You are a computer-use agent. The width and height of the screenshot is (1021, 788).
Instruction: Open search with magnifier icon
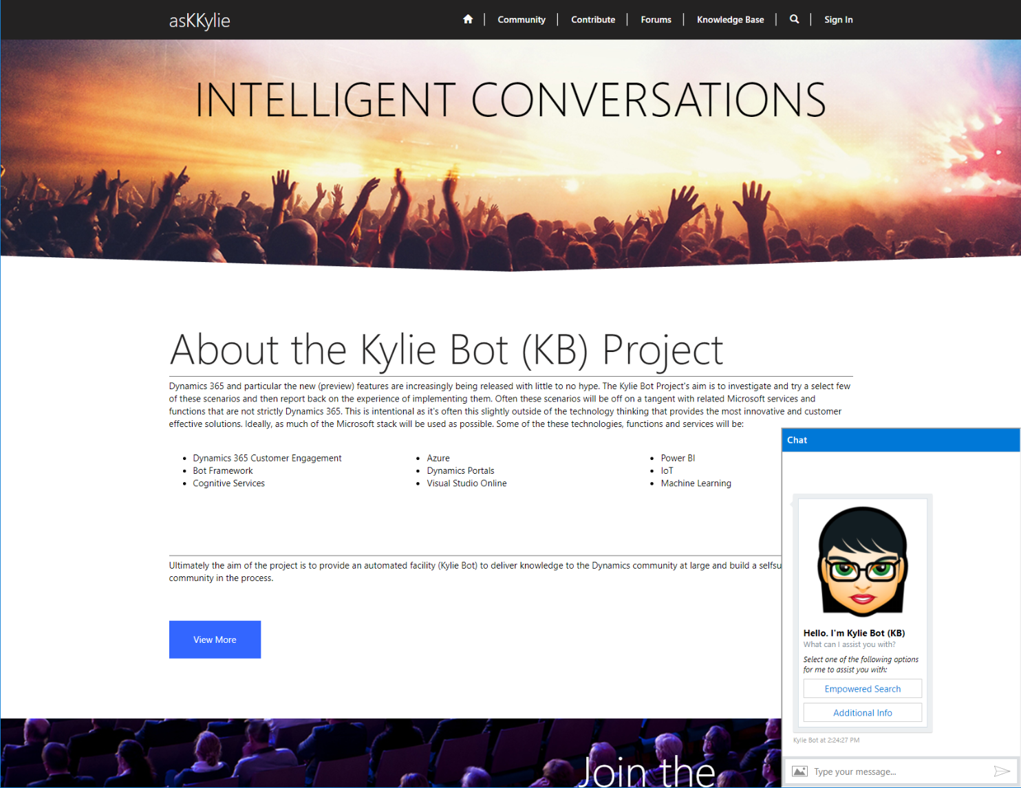point(794,19)
